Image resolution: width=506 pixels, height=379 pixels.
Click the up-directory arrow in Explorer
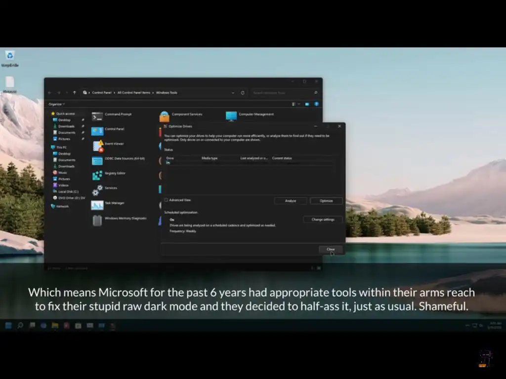point(75,92)
